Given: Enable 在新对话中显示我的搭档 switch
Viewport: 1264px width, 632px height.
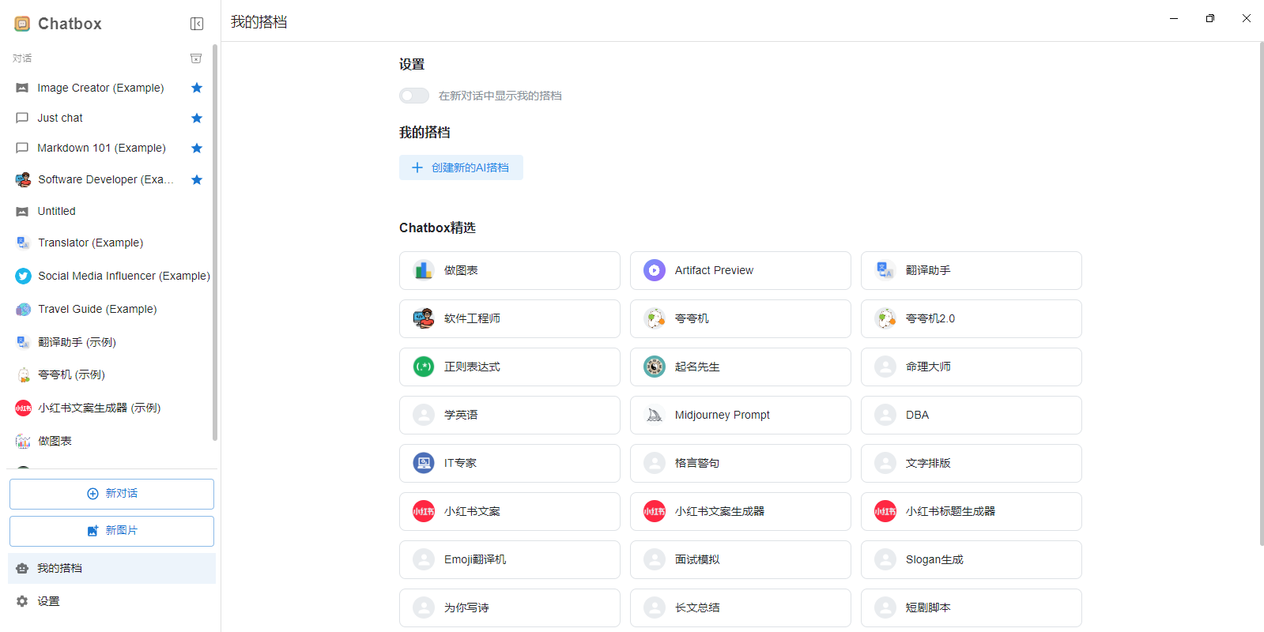Looking at the screenshot, I should coord(413,96).
